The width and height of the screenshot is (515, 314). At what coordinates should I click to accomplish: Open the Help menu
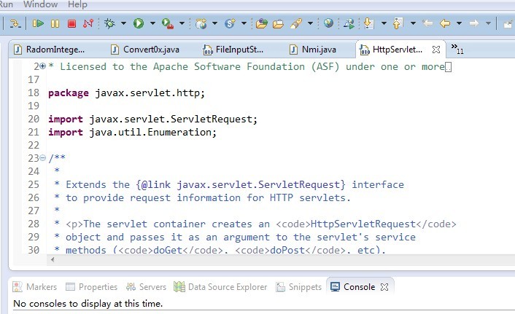click(77, 4)
